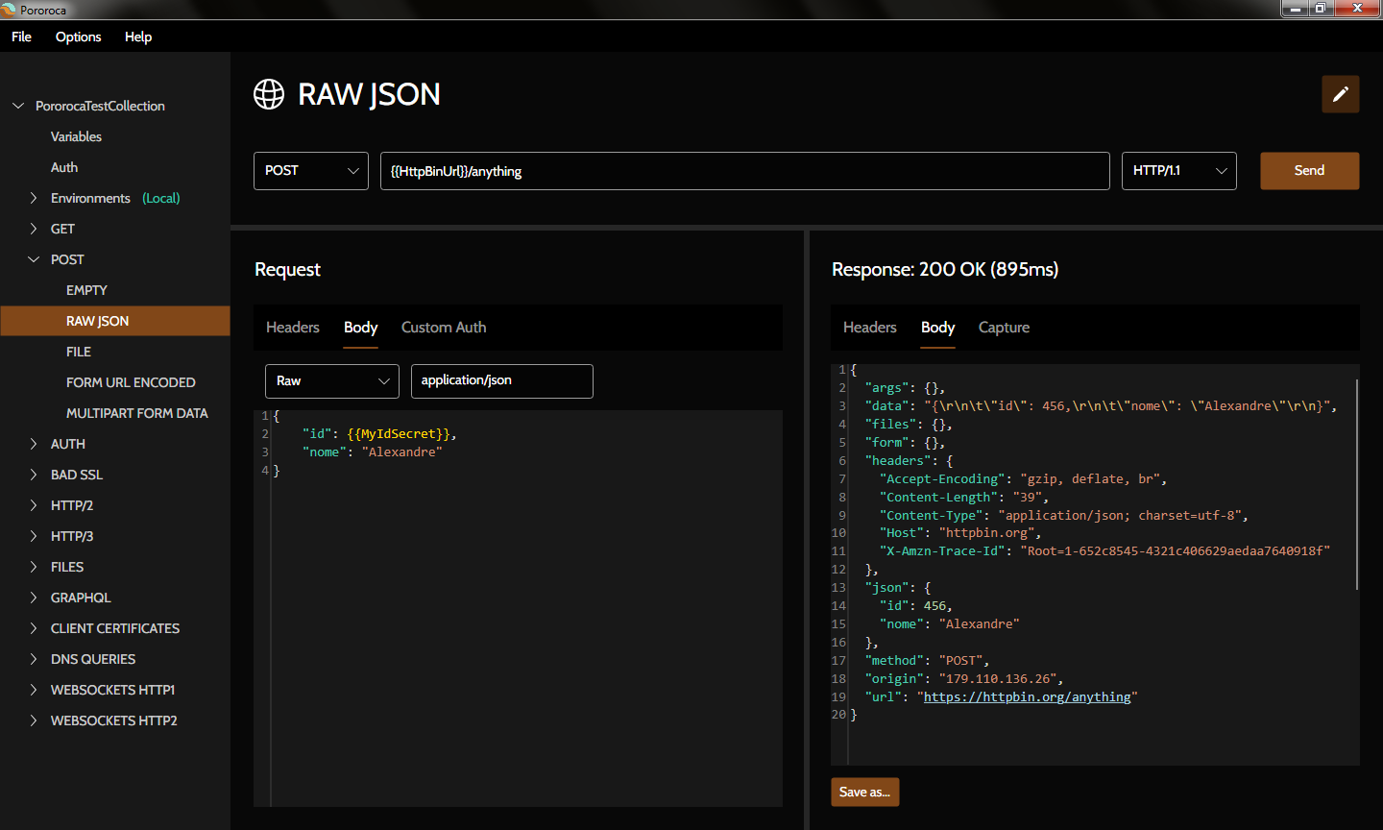Screen dimensions: 1383x830
Task: Click the response body vertical scrollbar
Action: pos(1356,484)
